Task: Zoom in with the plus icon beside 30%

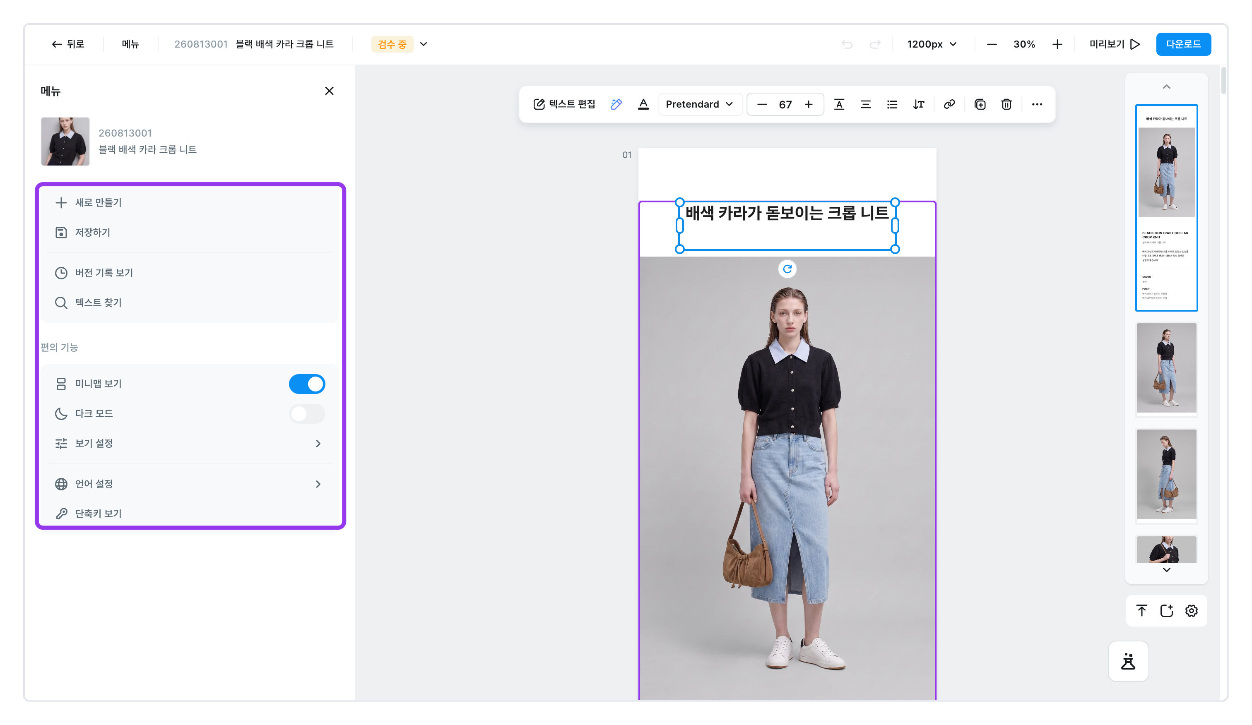Action: [1057, 44]
